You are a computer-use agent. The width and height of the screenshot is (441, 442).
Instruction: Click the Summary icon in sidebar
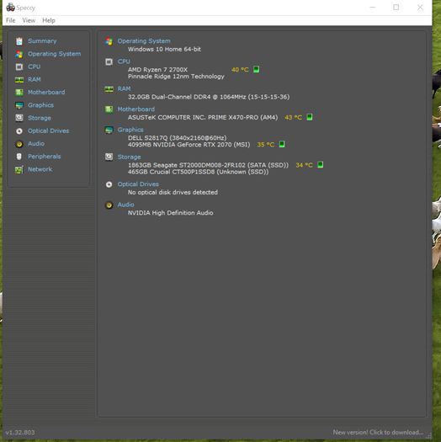pos(19,41)
